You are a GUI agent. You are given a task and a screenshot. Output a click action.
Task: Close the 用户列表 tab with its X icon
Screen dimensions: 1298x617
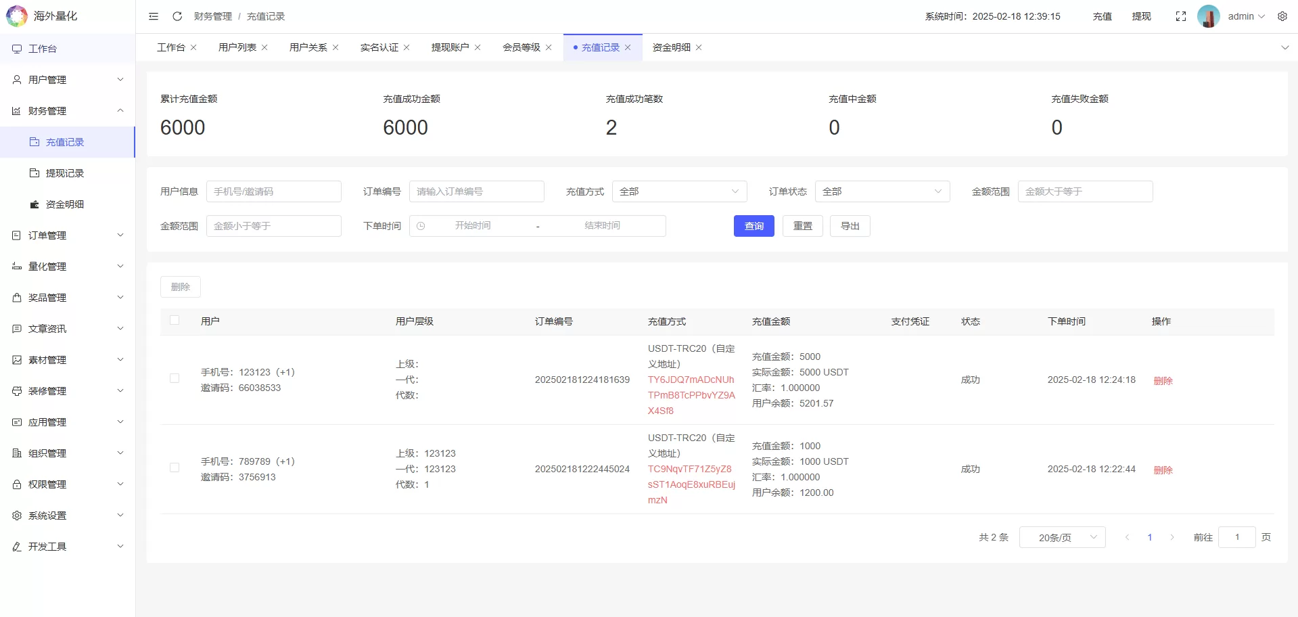tap(264, 47)
